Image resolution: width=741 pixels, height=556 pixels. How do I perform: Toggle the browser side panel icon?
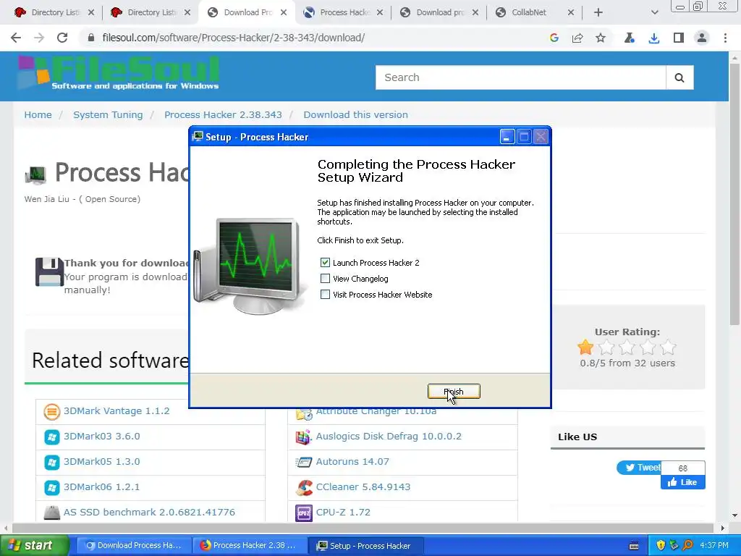(x=679, y=38)
